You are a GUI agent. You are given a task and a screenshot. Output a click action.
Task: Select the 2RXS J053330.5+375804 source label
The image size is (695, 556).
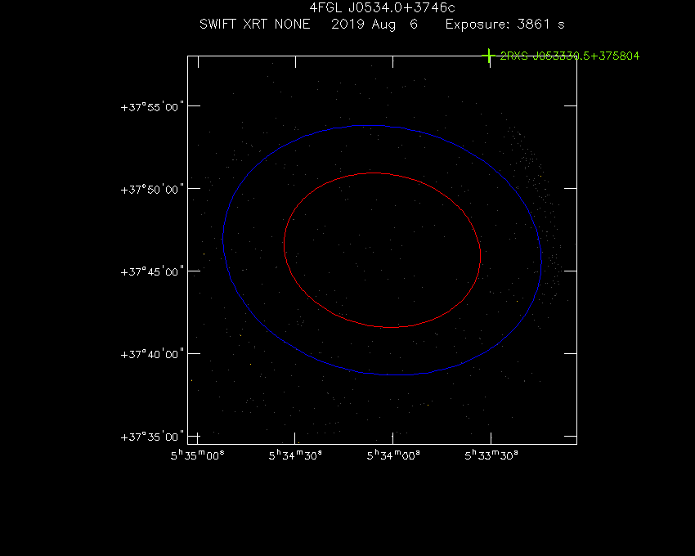[x=570, y=56]
